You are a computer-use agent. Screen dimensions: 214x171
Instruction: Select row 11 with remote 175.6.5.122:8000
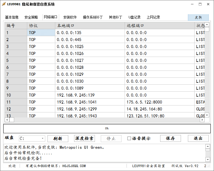[144, 102]
